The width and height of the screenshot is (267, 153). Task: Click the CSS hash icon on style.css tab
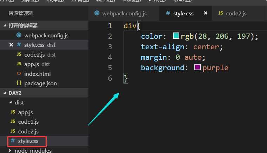(x=168, y=13)
